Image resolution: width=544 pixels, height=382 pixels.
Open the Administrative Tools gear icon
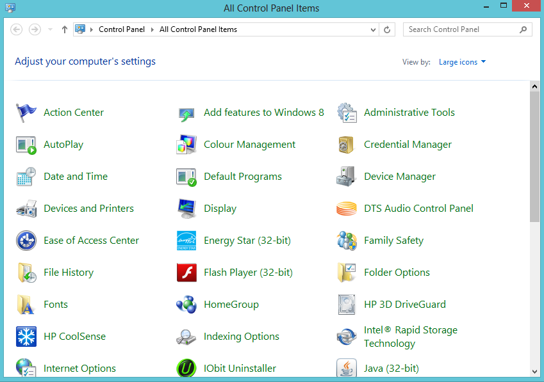(347, 113)
